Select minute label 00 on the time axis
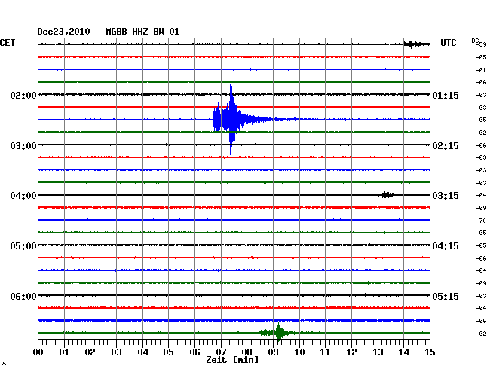 [38, 352]
